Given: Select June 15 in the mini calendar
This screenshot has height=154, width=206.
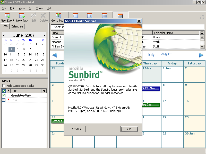Looking at the screenshot, I should click(x=36, y=54).
